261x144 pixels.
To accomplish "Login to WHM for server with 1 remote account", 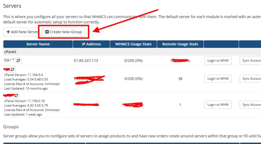I will (x=218, y=104).
